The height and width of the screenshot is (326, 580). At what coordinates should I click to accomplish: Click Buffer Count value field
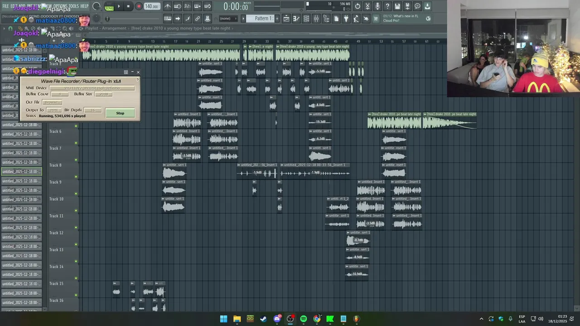[x=59, y=94]
